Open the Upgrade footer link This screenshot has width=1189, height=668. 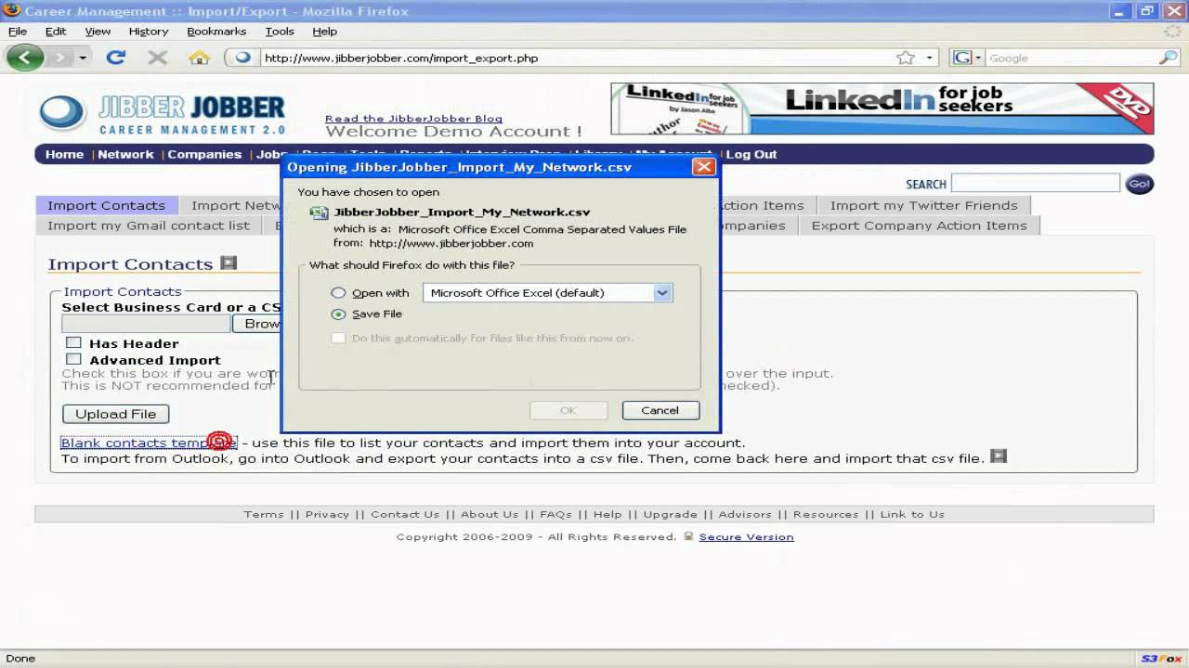[x=670, y=514]
